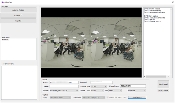Open the Bitrate min dropdown

115,91
